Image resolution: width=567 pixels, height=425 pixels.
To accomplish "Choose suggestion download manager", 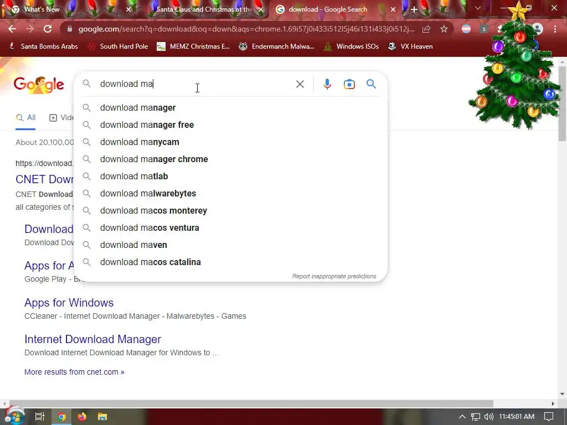I will coord(230,108).
